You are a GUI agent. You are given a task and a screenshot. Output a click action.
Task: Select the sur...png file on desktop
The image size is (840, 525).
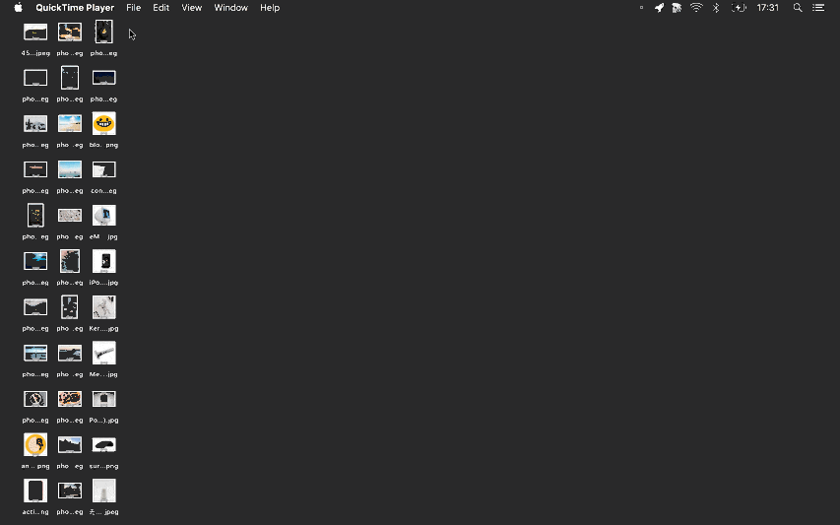[103, 445]
